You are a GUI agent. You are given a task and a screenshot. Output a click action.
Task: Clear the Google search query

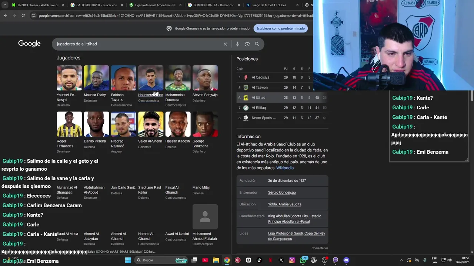[x=225, y=44]
